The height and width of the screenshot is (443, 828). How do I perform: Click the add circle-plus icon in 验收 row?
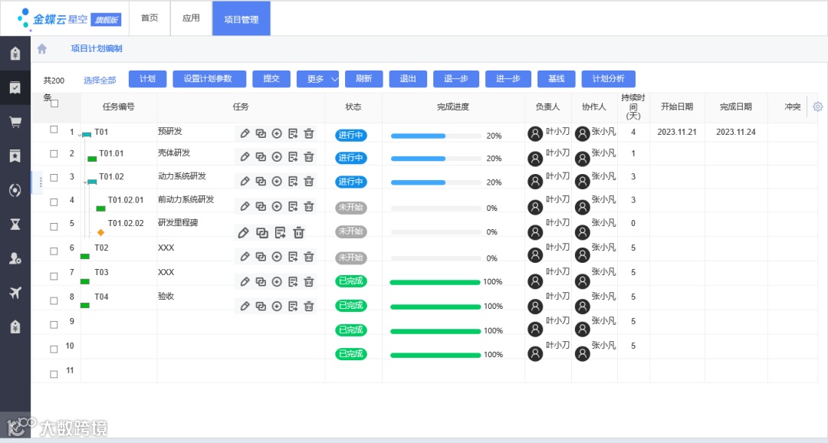[x=277, y=307]
